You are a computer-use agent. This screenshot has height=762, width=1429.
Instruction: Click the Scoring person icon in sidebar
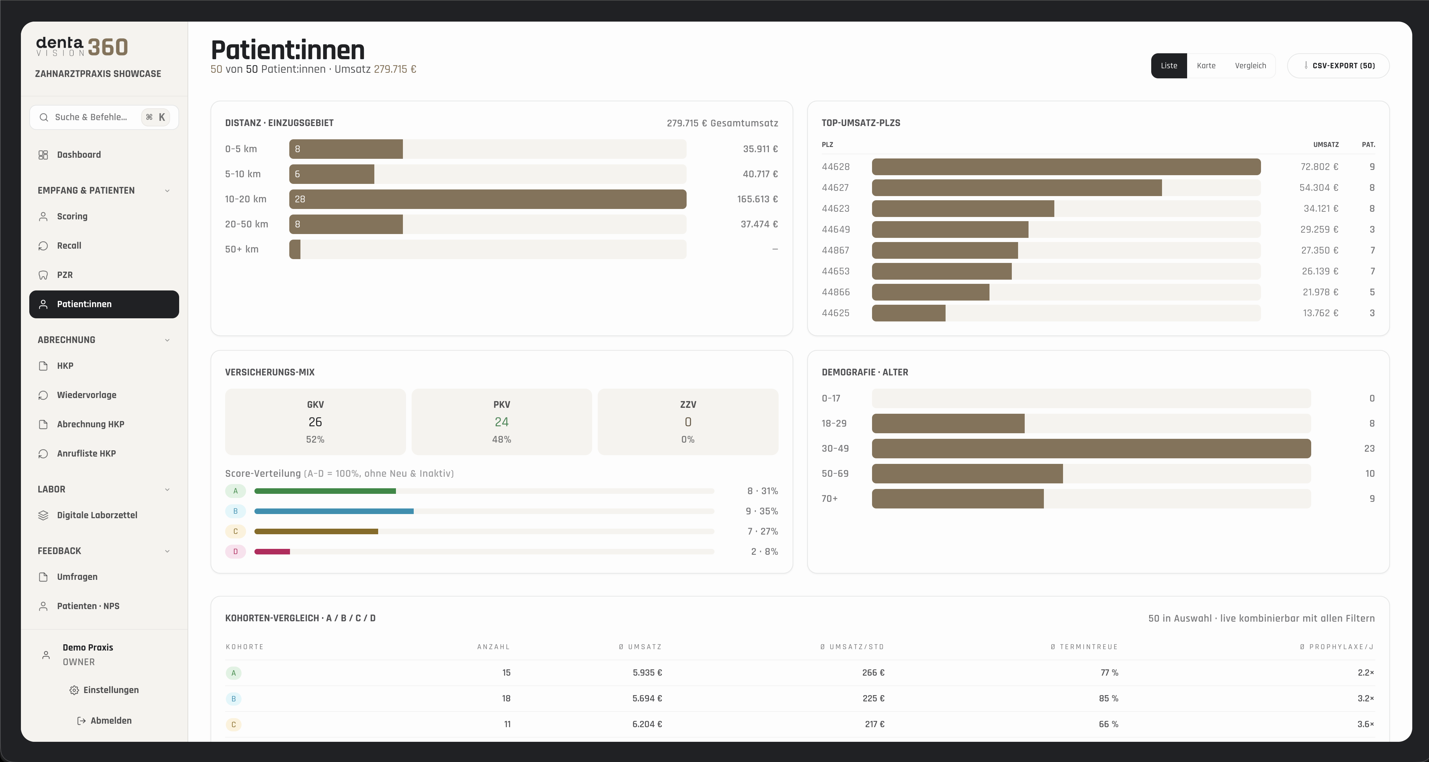tap(43, 216)
